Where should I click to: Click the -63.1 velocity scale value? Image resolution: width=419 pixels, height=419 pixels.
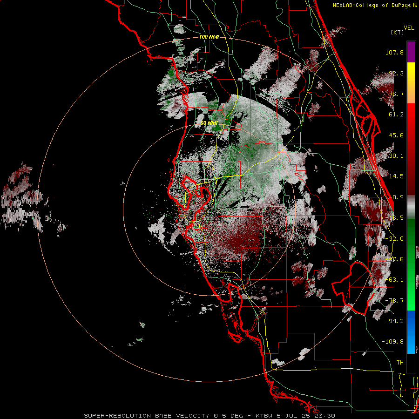(394, 280)
